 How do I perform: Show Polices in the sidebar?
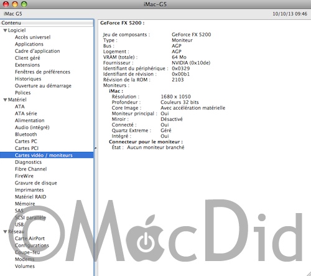22,93
